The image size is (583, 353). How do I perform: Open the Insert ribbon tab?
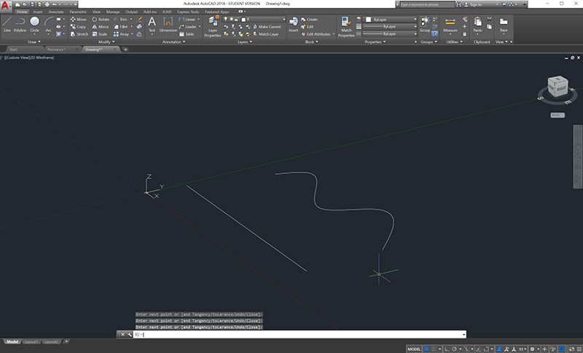(38, 12)
